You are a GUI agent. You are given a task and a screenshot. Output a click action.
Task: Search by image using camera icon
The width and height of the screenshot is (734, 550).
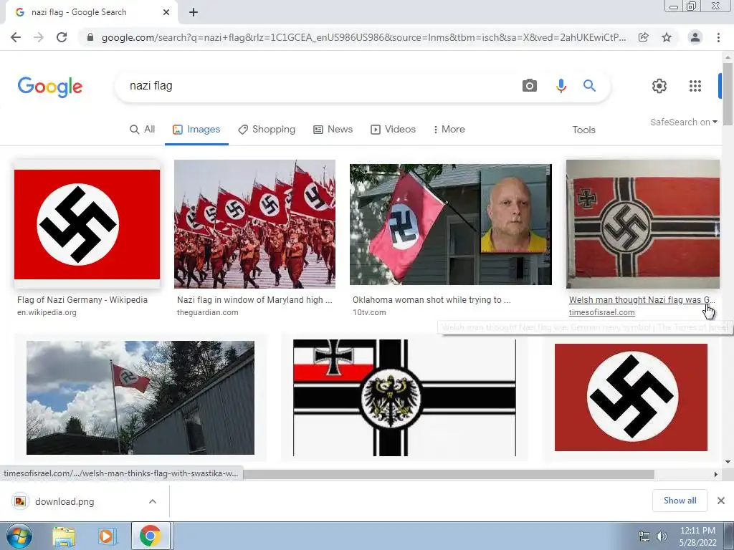coord(530,86)
